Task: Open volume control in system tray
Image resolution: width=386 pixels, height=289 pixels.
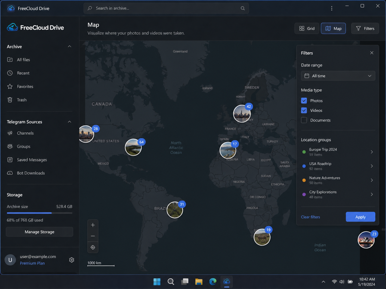Action: pos(342,282)
